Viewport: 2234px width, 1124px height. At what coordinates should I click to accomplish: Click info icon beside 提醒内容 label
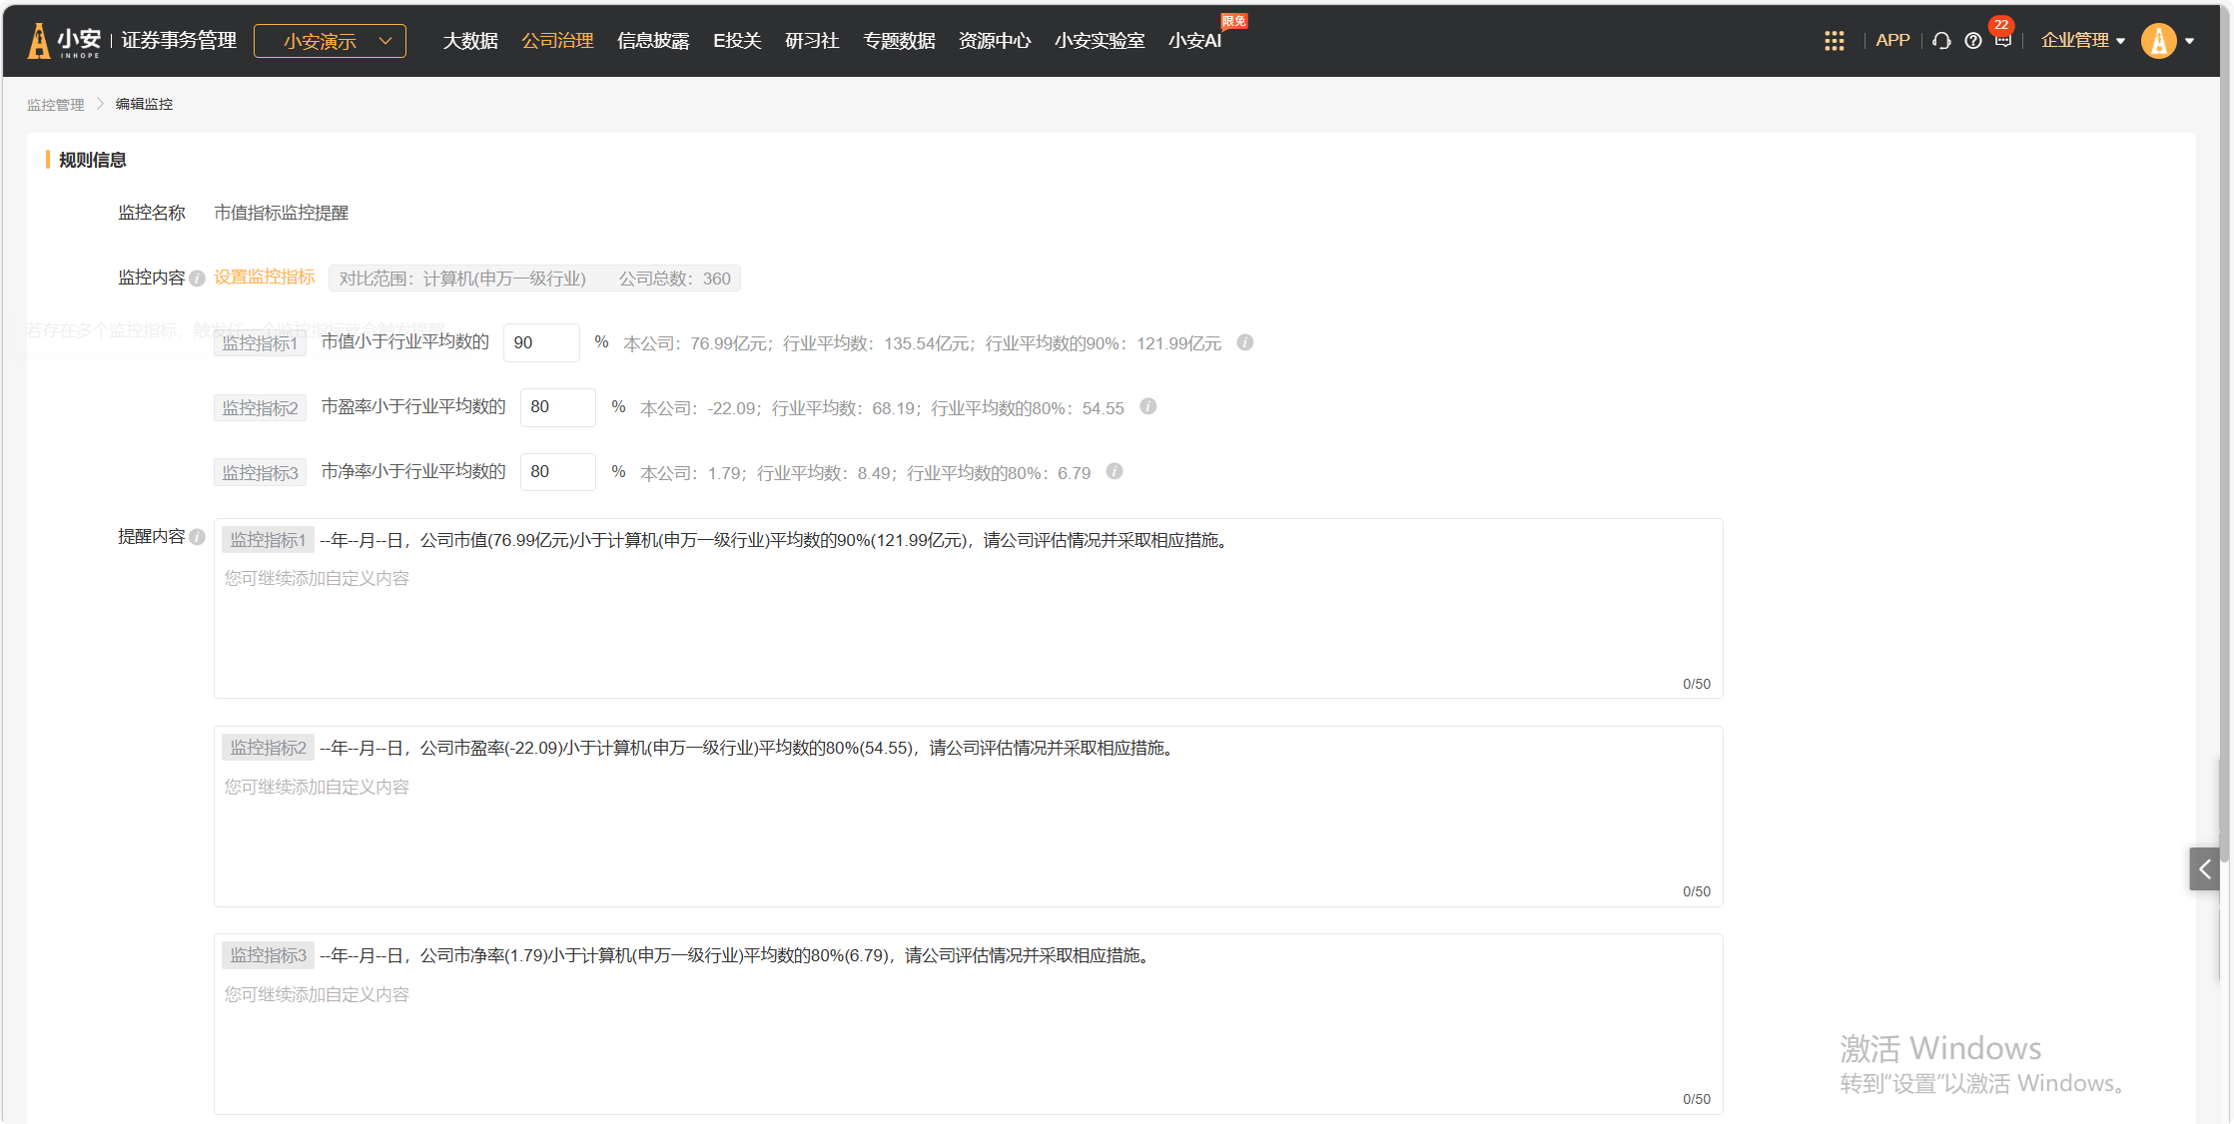tap(198, 537)
